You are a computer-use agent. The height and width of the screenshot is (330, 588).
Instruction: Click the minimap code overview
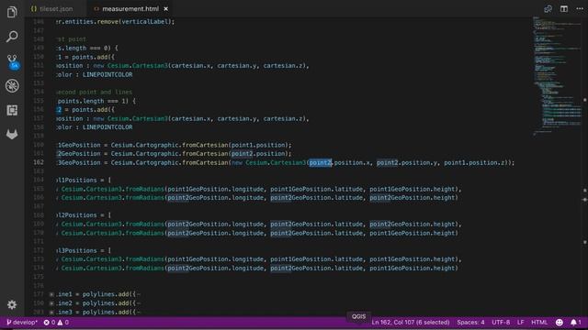tap(557, 75)
